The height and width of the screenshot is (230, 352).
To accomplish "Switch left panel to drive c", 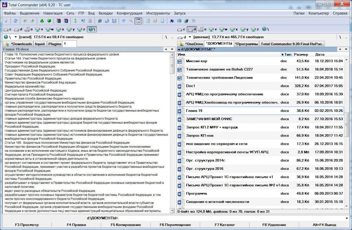I will tap(7, 30).
